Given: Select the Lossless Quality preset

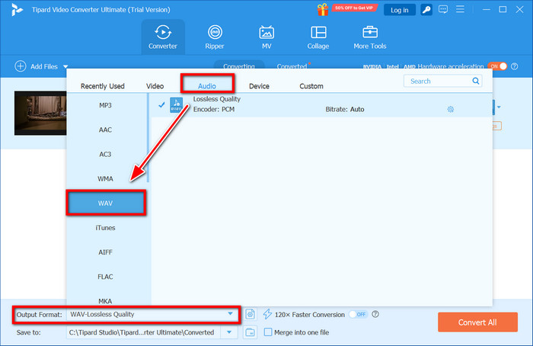Looking at the screenshot, I should coord(321,104).
